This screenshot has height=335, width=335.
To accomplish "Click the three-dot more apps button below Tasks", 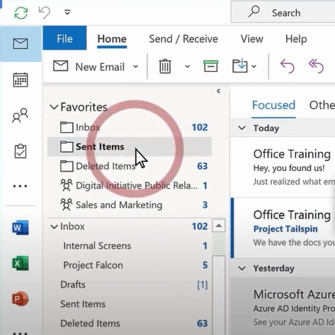I will tap(20, 186).
